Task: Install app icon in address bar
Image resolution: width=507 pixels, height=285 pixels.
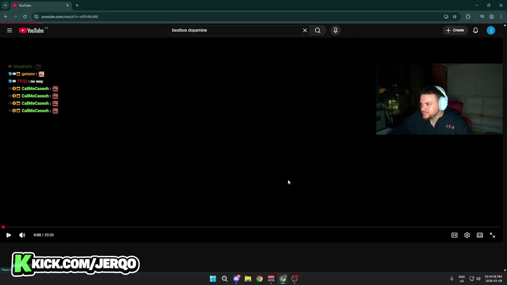Action: coord(446,17)
